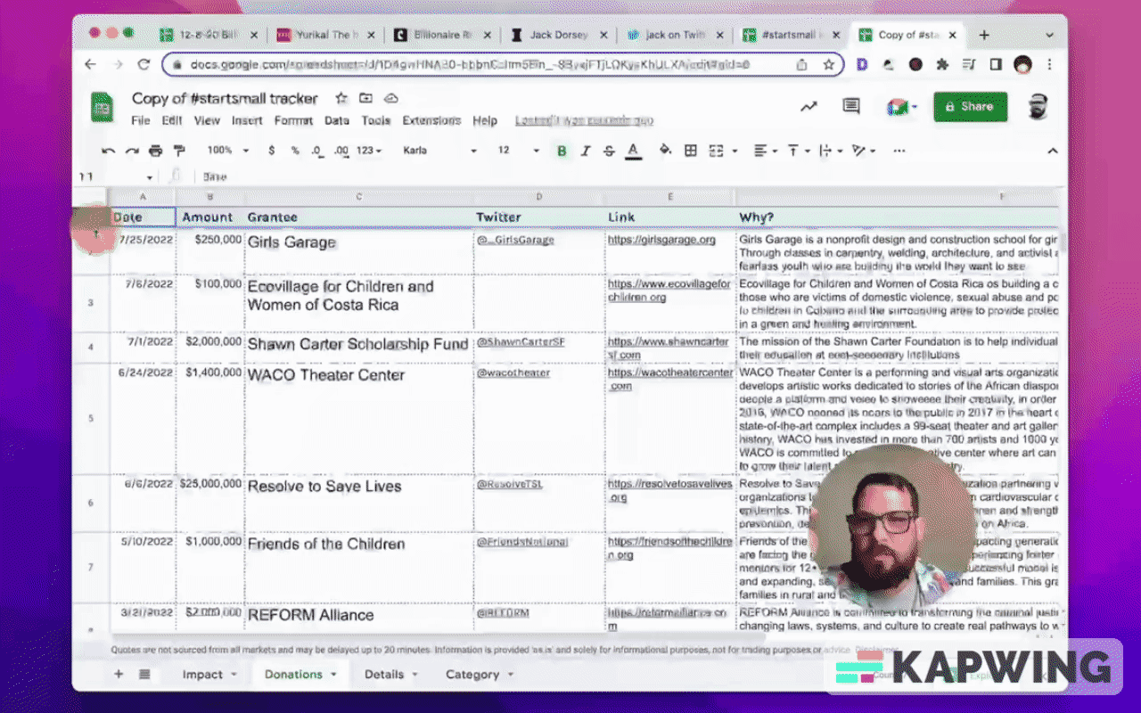Apply strikethrough formatting
The width and height of the screenshot is (1141, 713).
click(x=609, y=151)
